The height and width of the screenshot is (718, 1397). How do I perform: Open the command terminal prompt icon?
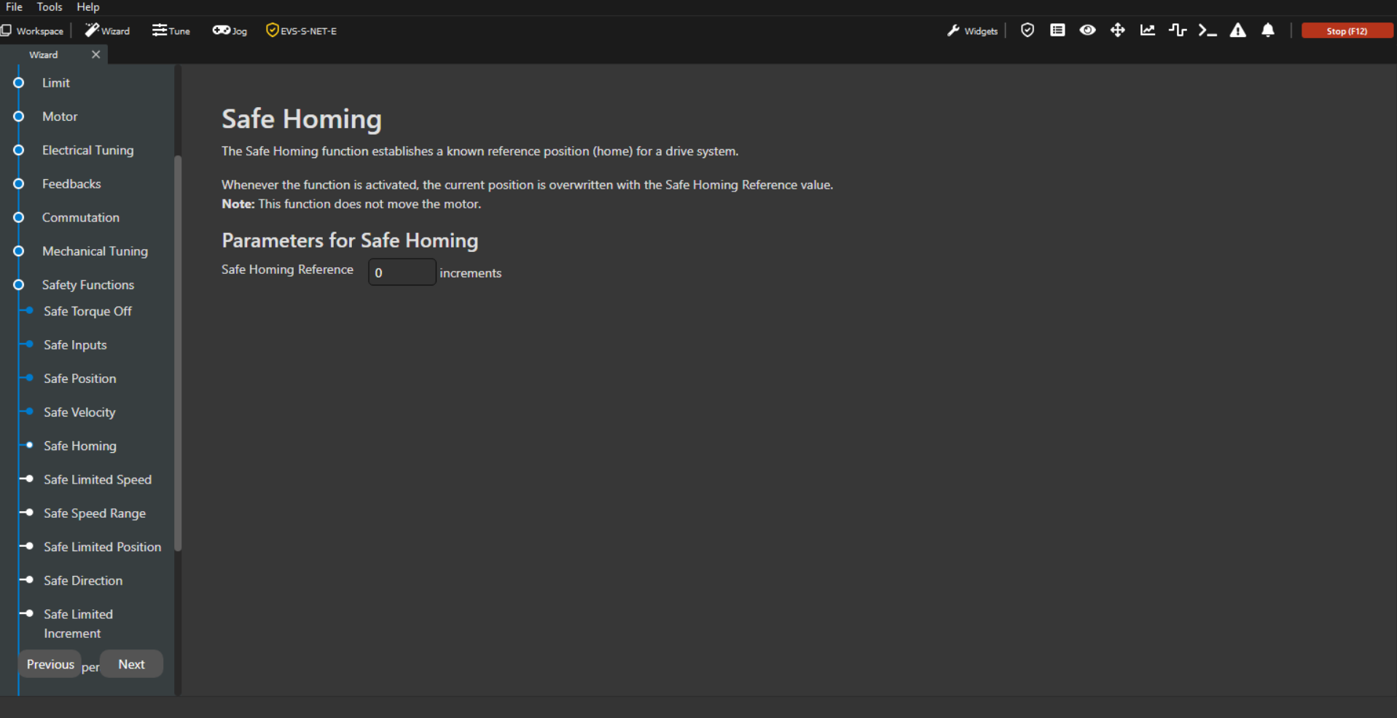[1207, 31]
